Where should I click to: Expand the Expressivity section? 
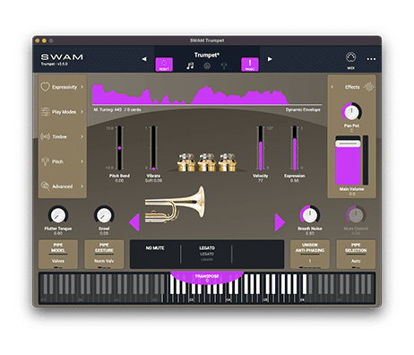62,87
